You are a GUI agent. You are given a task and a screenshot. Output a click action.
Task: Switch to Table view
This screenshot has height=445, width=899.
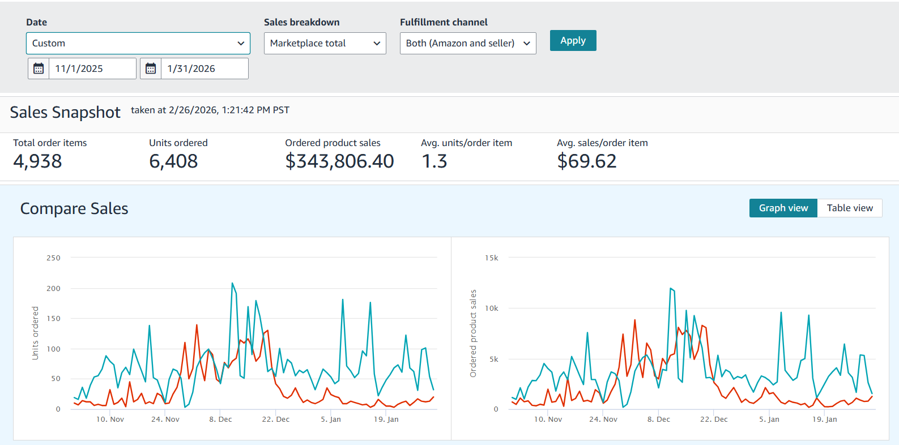[x=849, y=208]
